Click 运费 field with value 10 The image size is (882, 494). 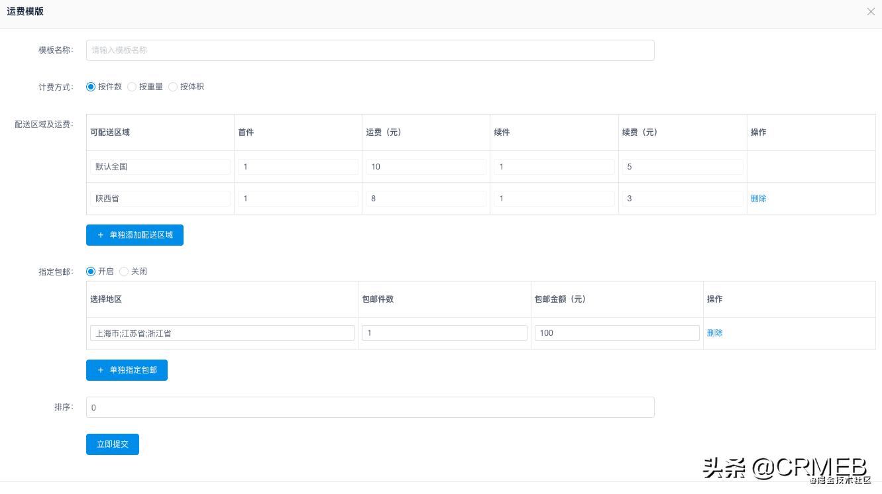425,167
